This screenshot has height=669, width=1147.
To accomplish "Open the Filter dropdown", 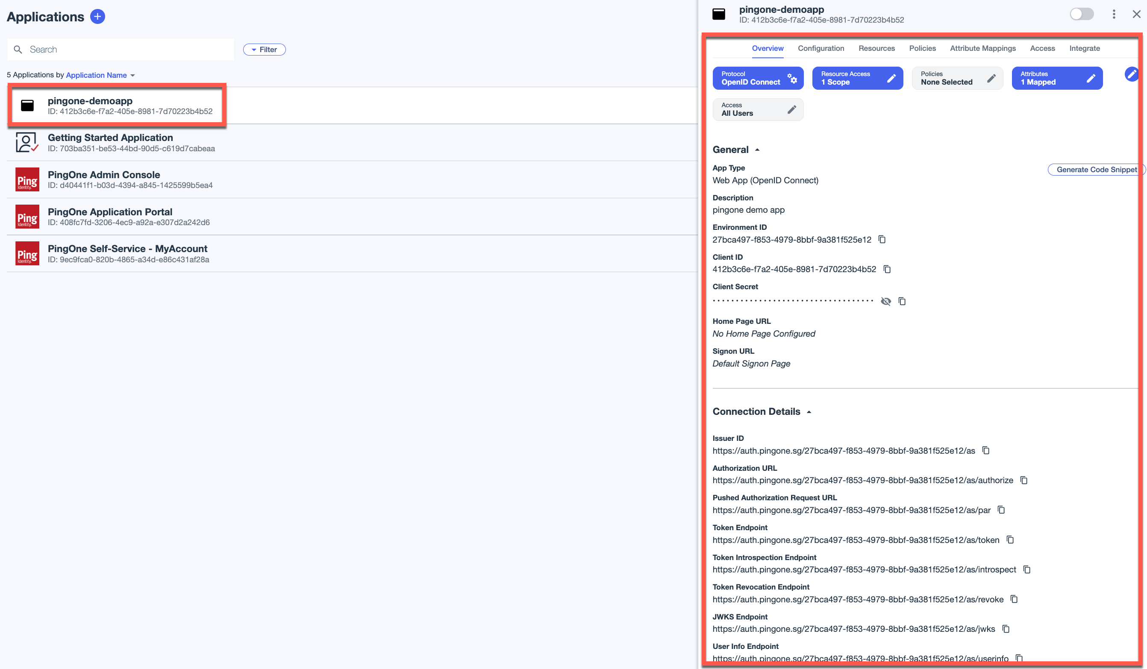I will click(264, 50).
